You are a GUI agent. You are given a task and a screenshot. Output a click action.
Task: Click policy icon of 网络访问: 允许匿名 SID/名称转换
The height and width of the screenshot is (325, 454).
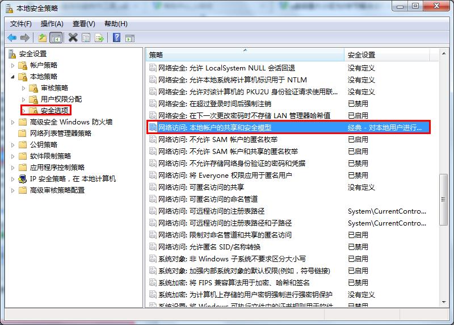click(x=153, y=247)
